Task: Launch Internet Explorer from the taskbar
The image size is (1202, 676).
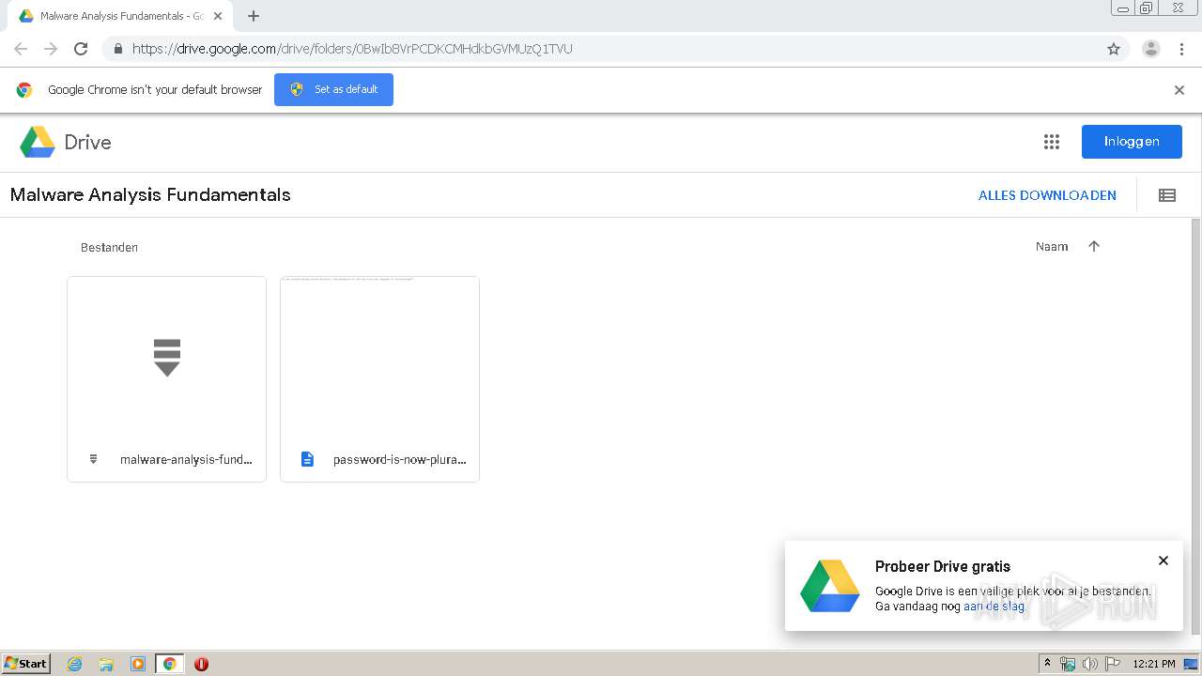Action: [x=75, y=664]
